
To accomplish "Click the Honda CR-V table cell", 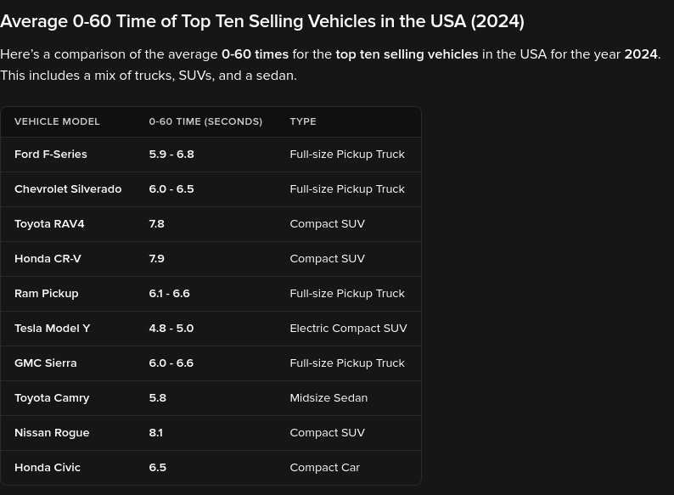I will pos(48,259).
